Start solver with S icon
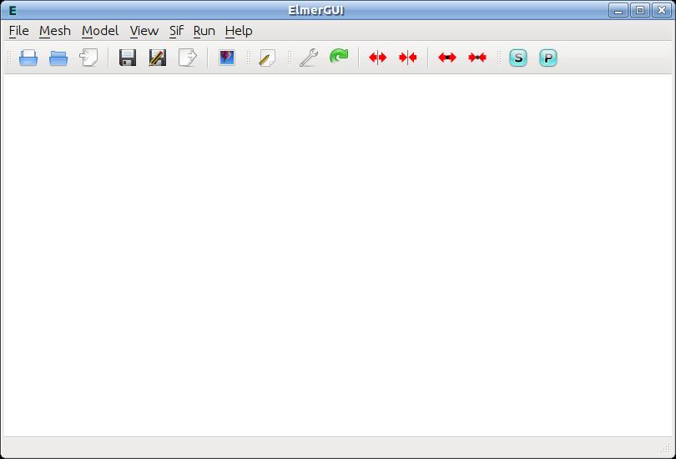The width and height of the screenshot is (676, 459). [x=518, y=58]
